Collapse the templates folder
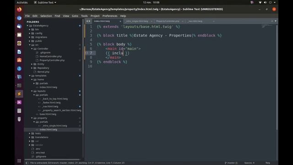 [x=30, y=76]
